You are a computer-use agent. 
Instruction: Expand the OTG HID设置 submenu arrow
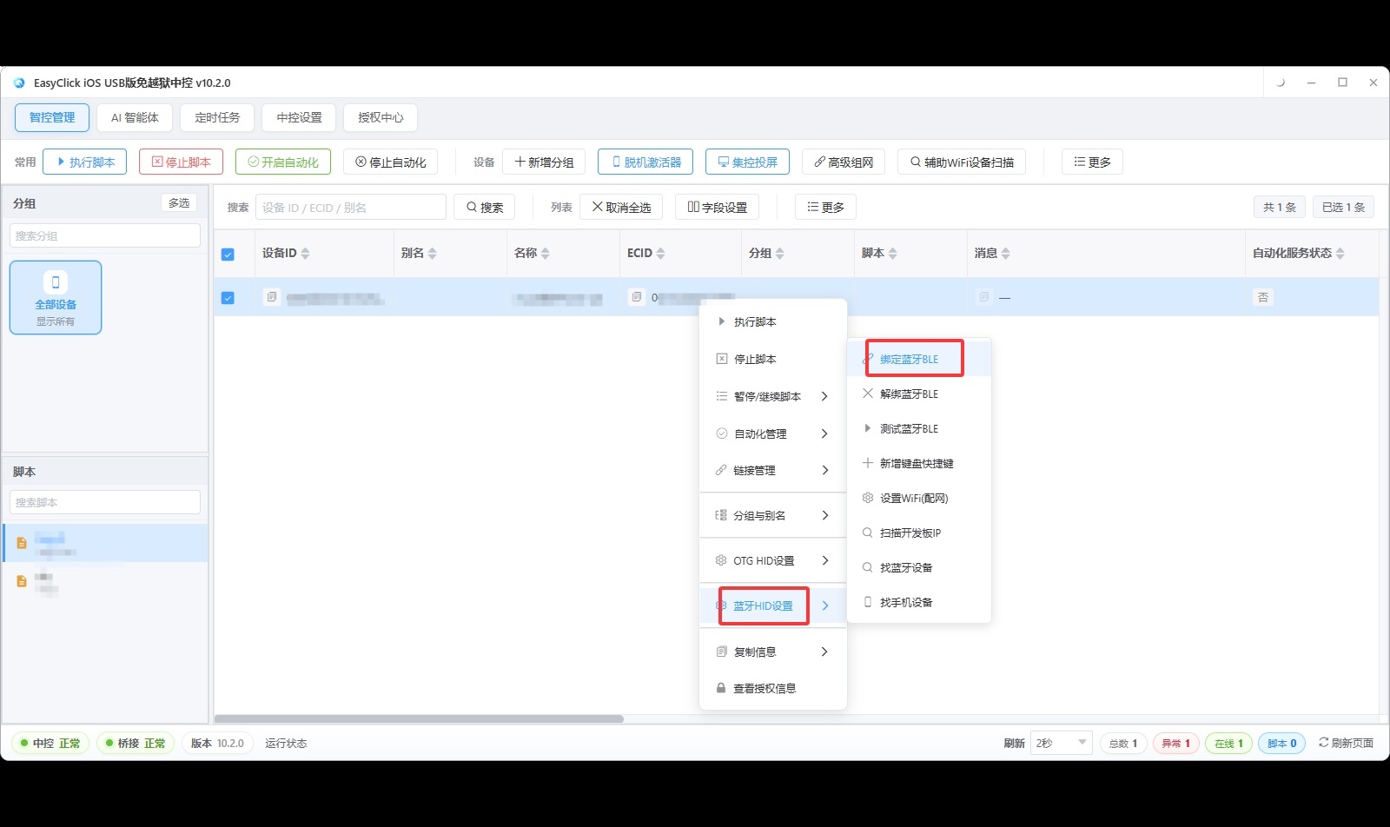[824, 560]
